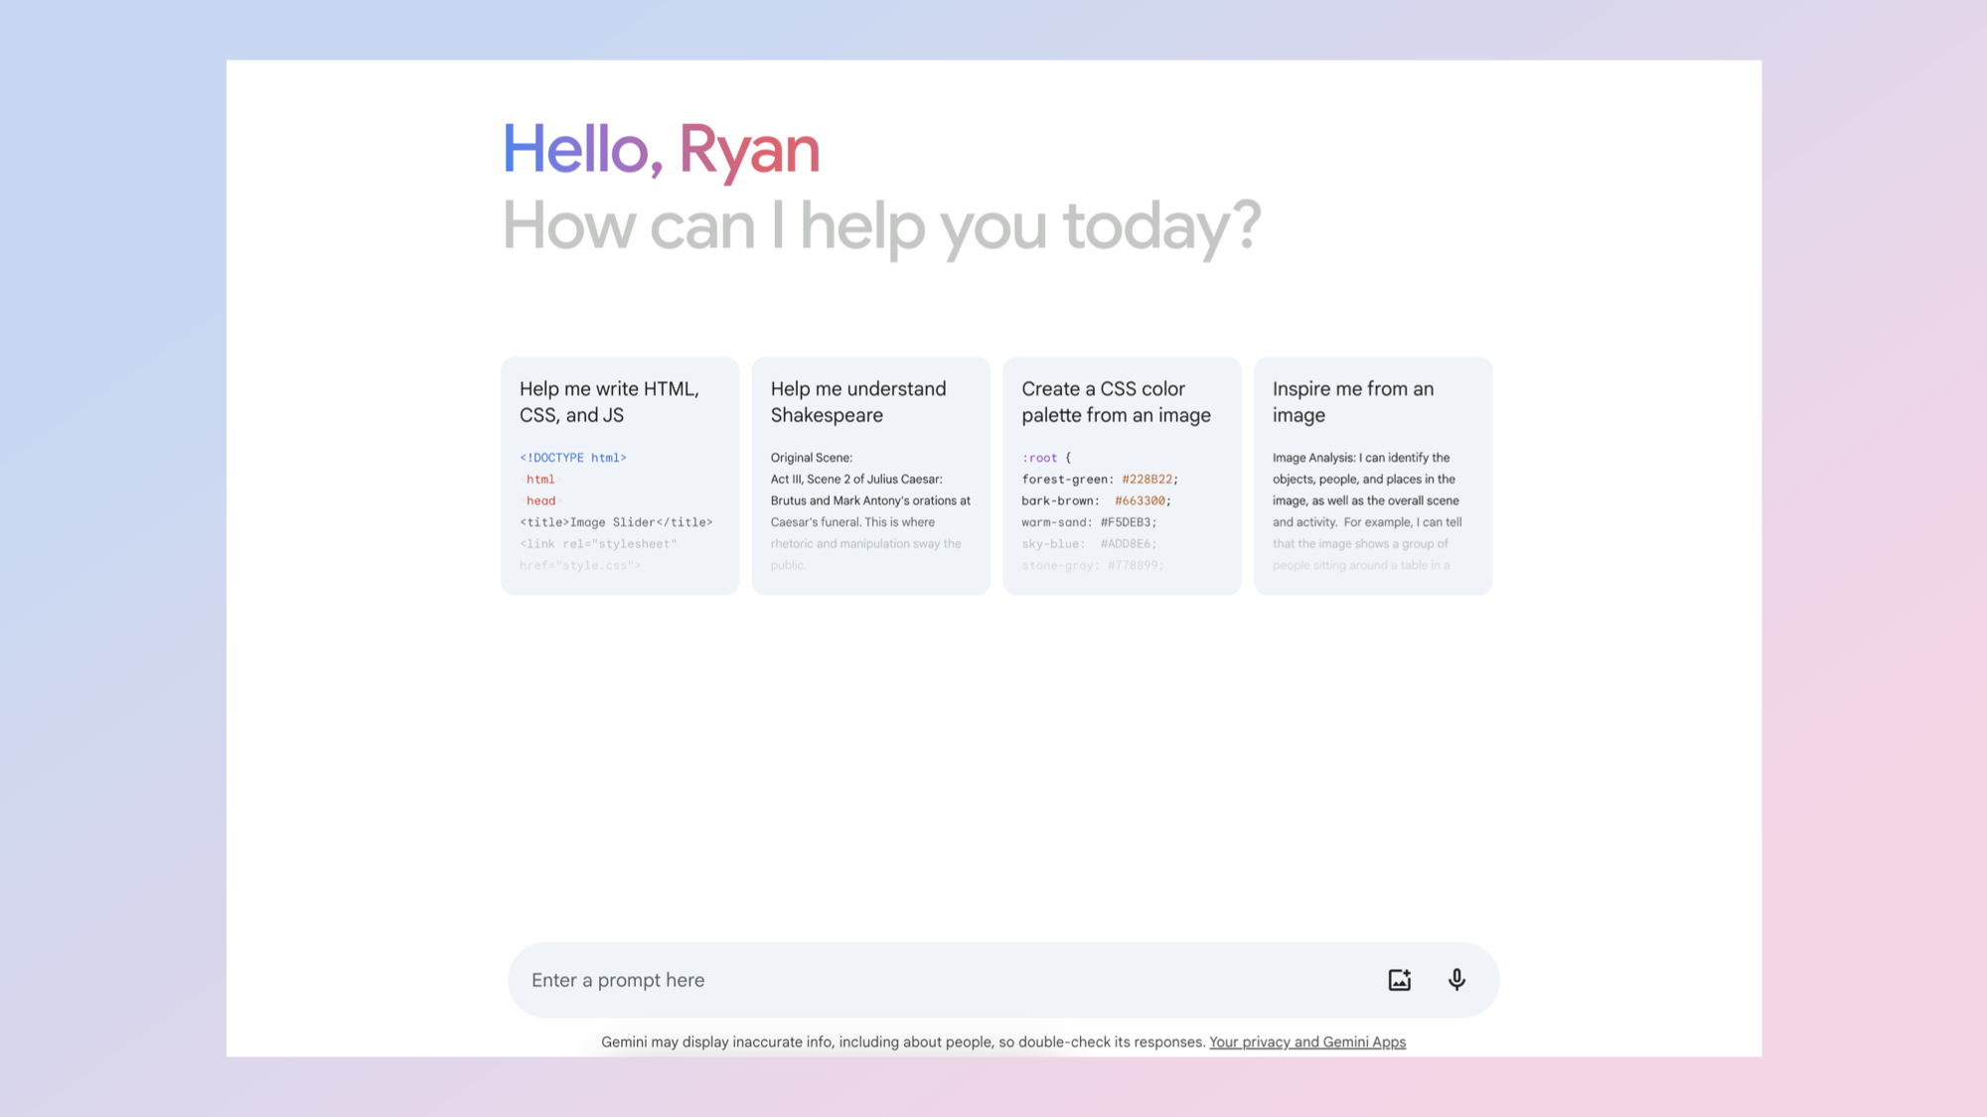
Task: Activate the microphone voice input
Action: [1456, 980]
